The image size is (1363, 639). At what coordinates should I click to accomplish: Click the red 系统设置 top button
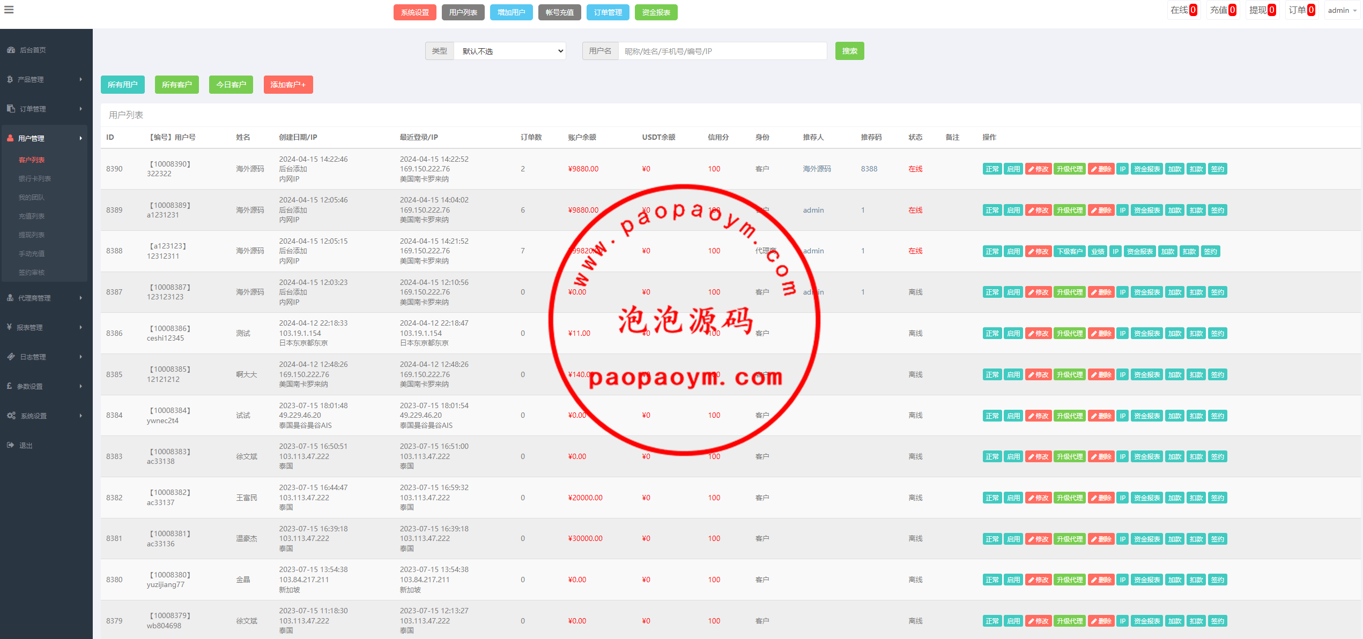(415, 12)
